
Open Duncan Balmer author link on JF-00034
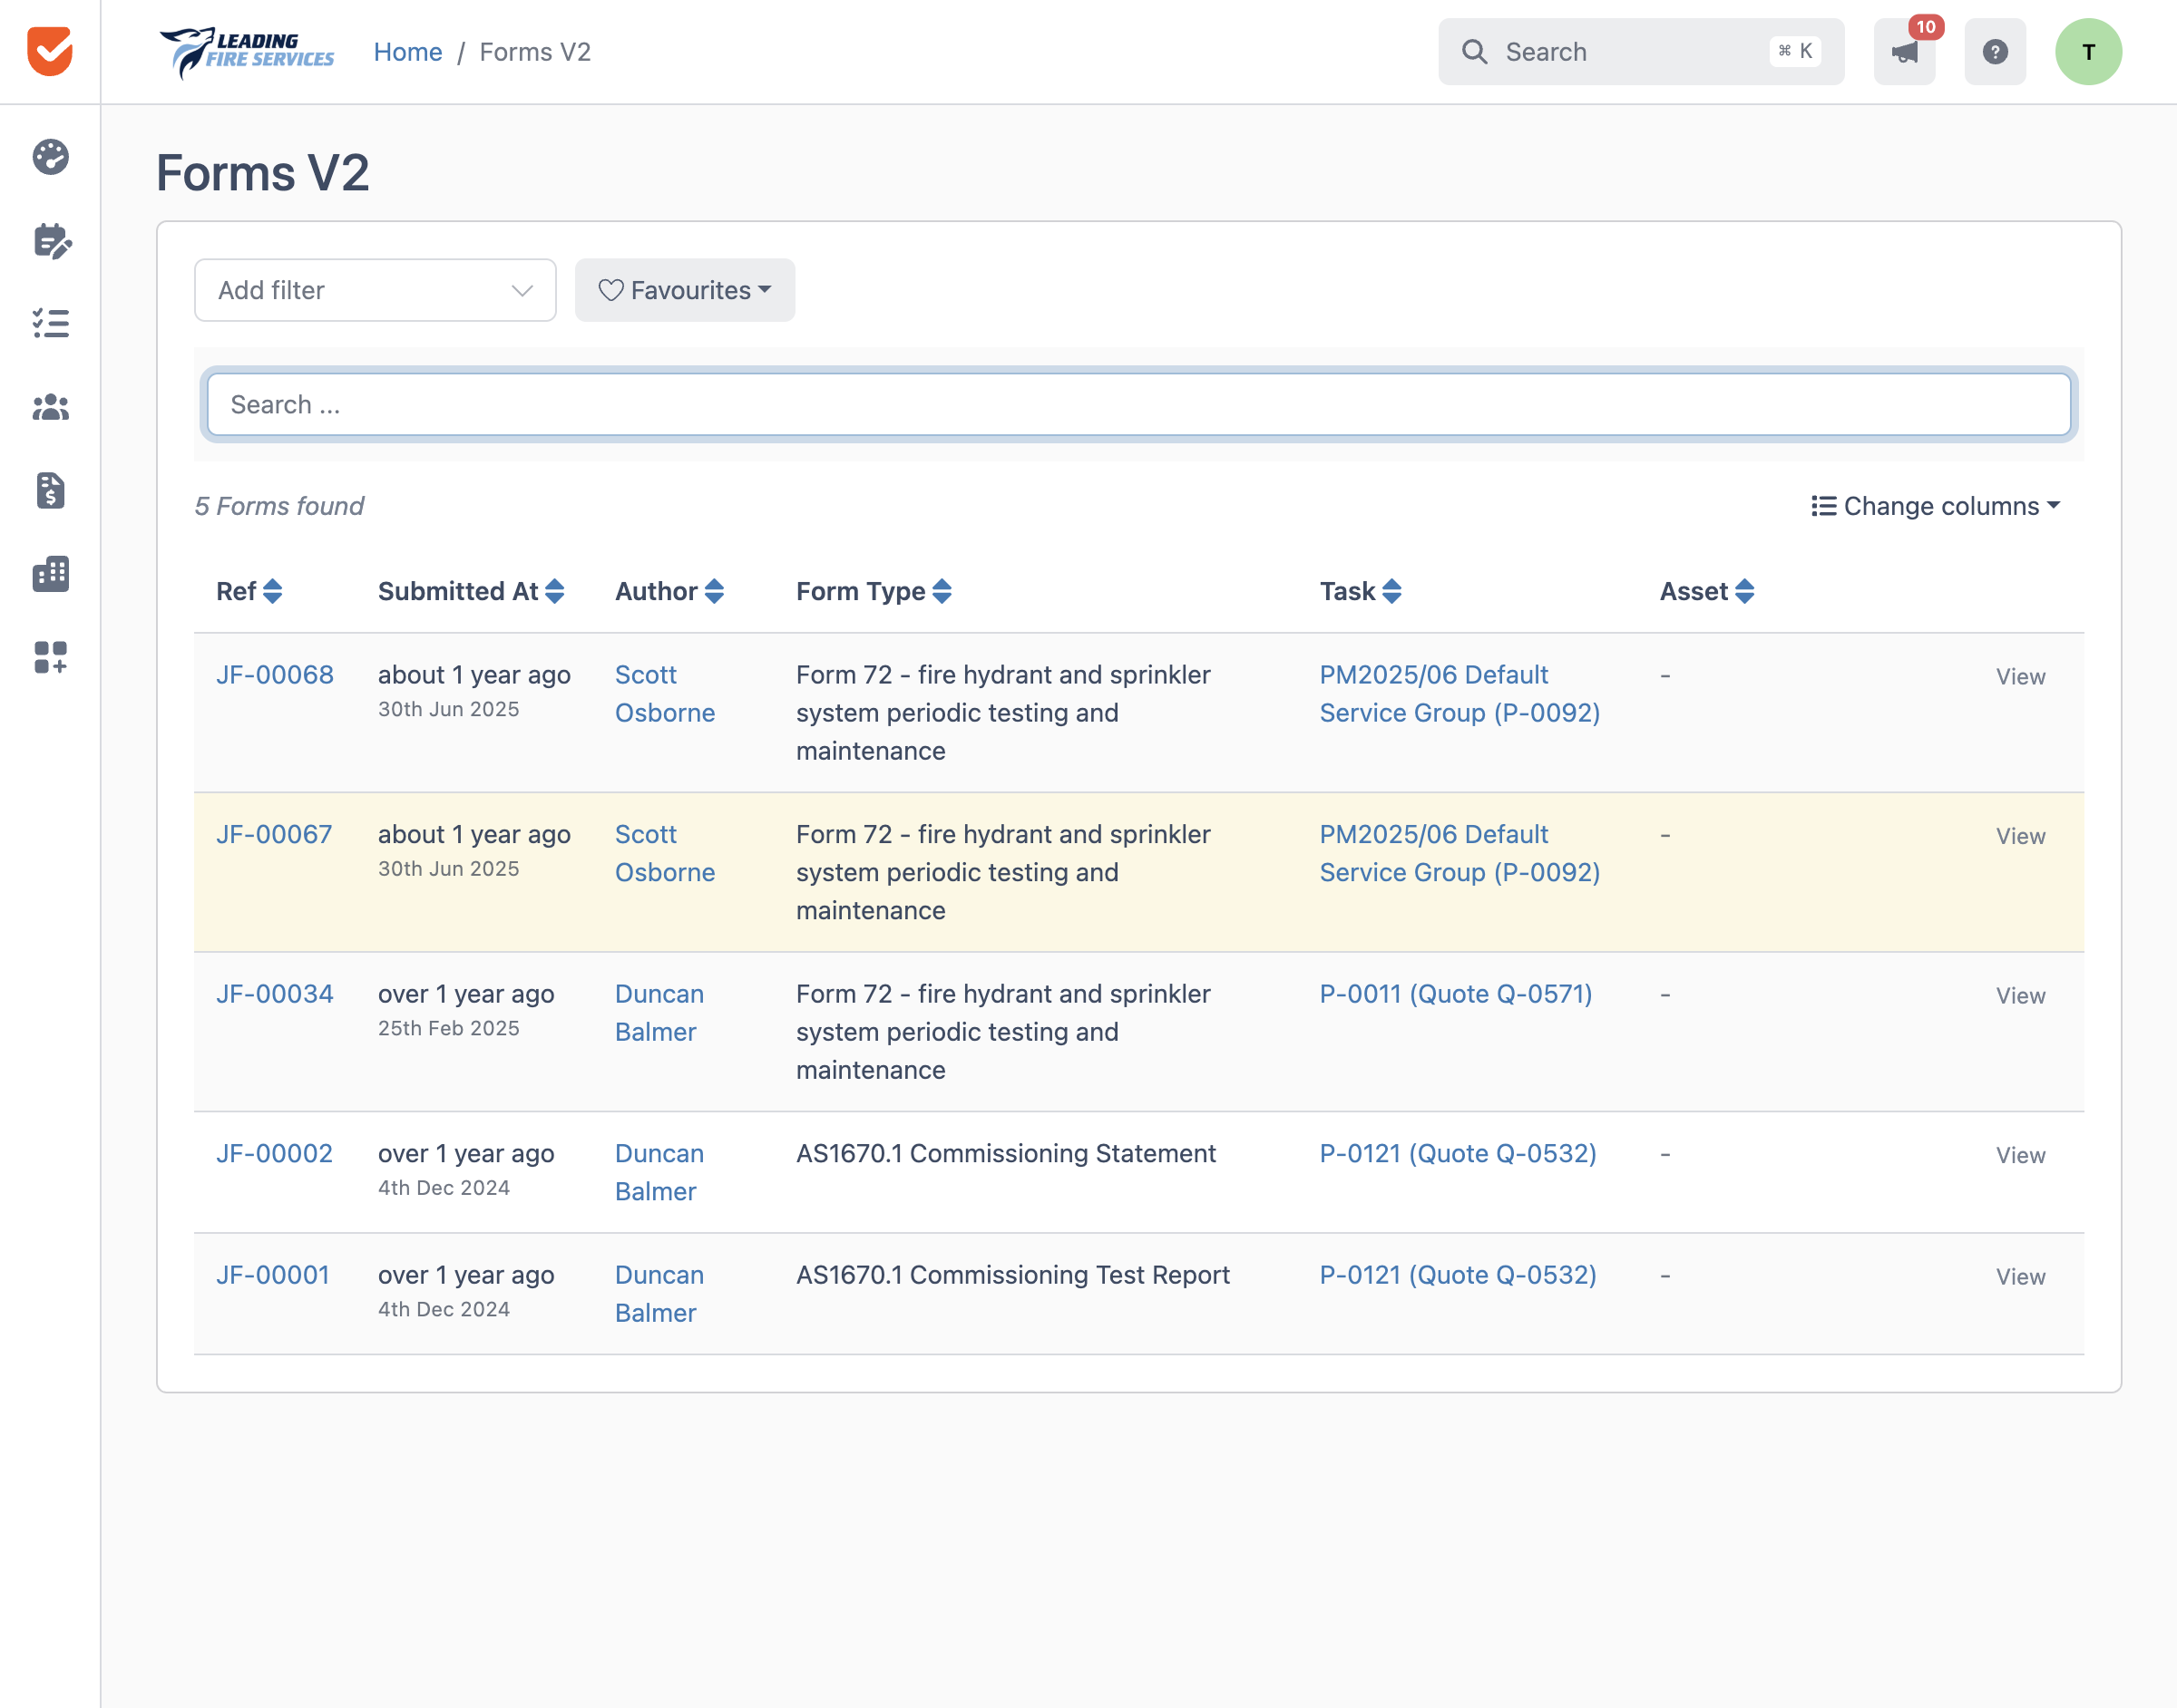click(659, 1013)
